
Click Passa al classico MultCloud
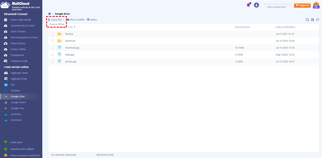click(x=25, y=155)
